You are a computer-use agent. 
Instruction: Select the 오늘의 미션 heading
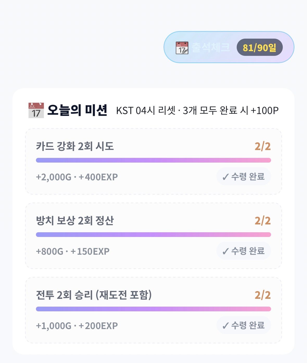tap(77, 110)
